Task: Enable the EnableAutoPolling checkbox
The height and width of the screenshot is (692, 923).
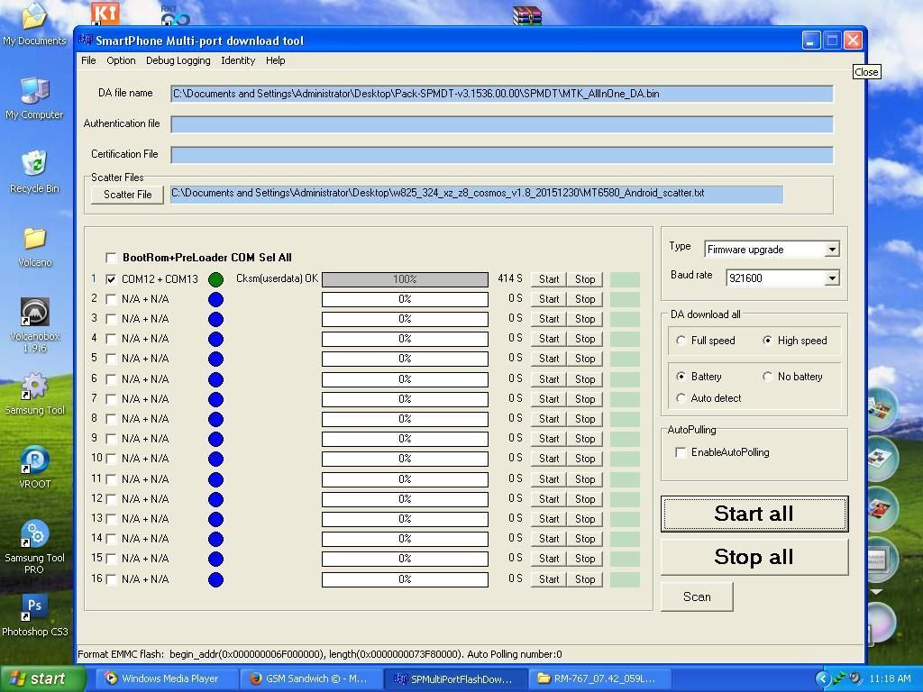Action: [681, 452]
